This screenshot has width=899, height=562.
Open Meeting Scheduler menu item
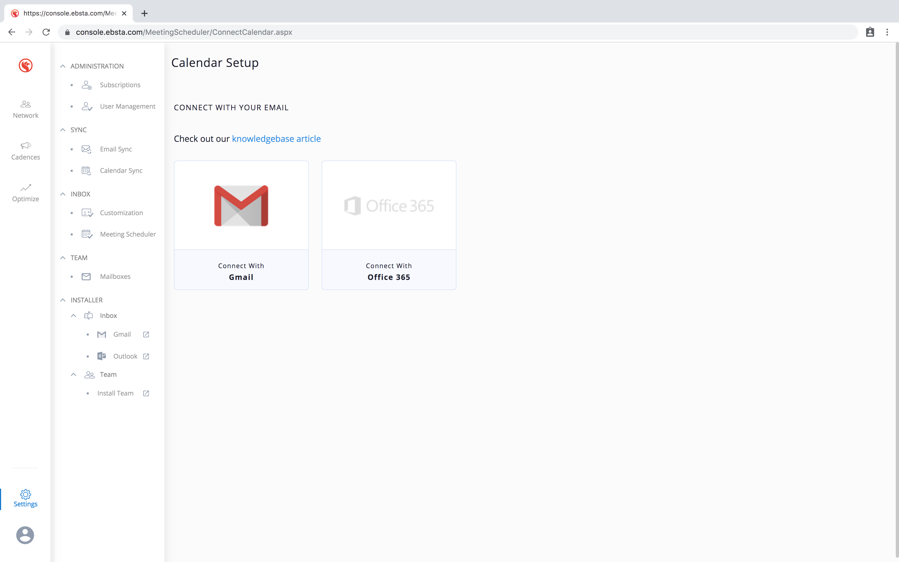[127, 234]
